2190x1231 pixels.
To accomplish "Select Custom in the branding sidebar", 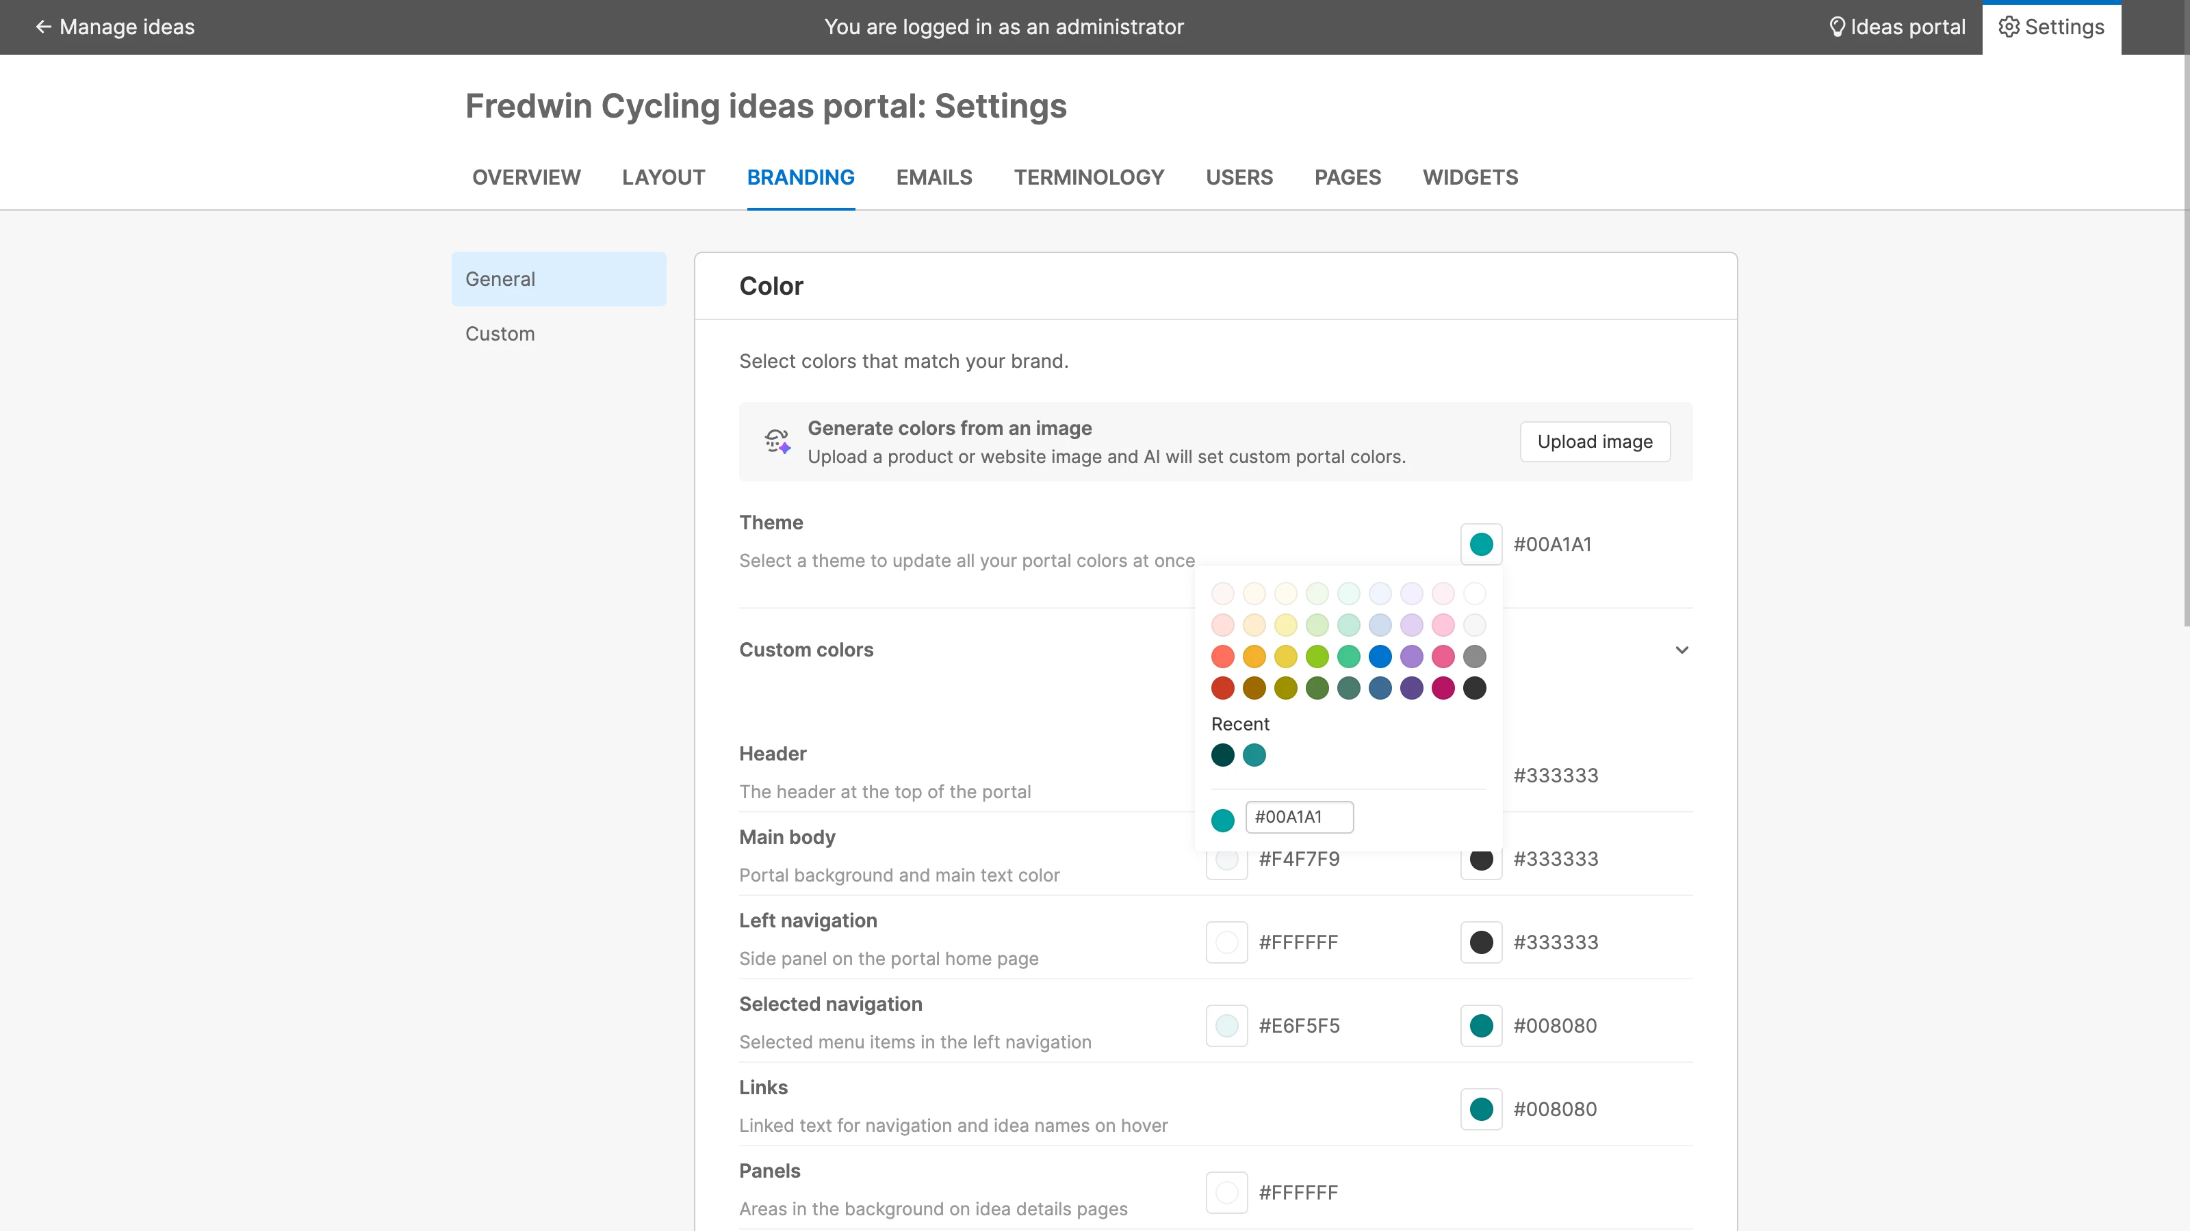I will coord(558,334).
